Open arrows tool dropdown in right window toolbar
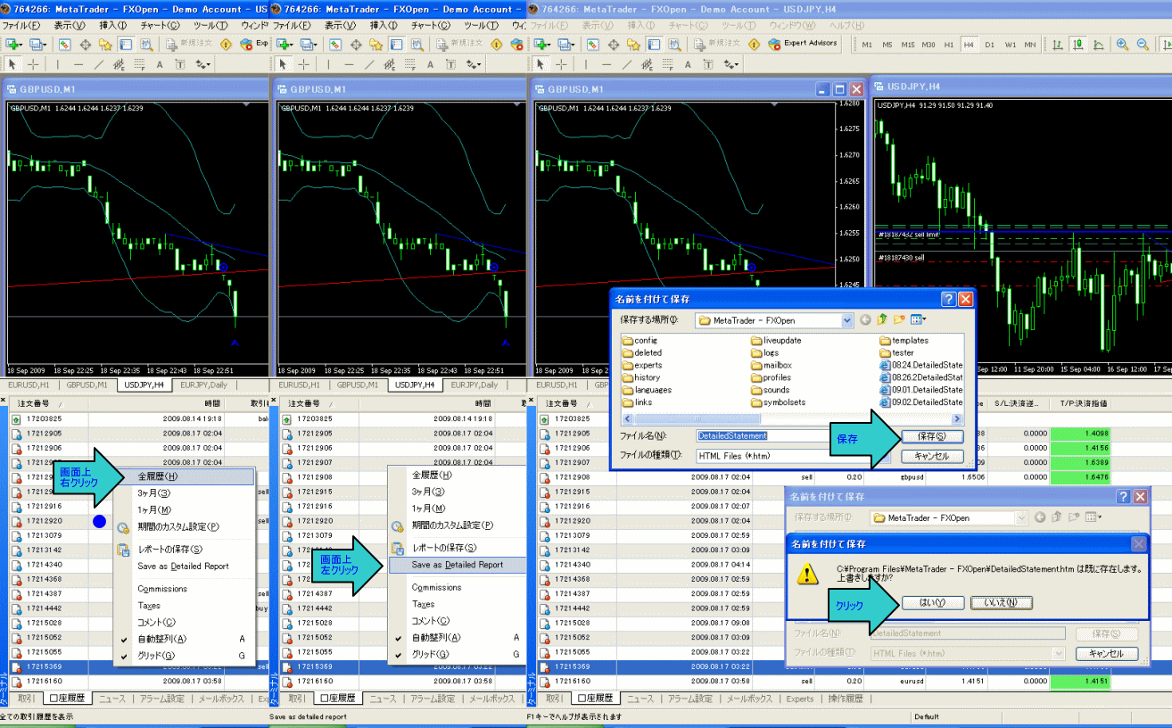The height and width of the screenshot is (728, 1172). 730,64
